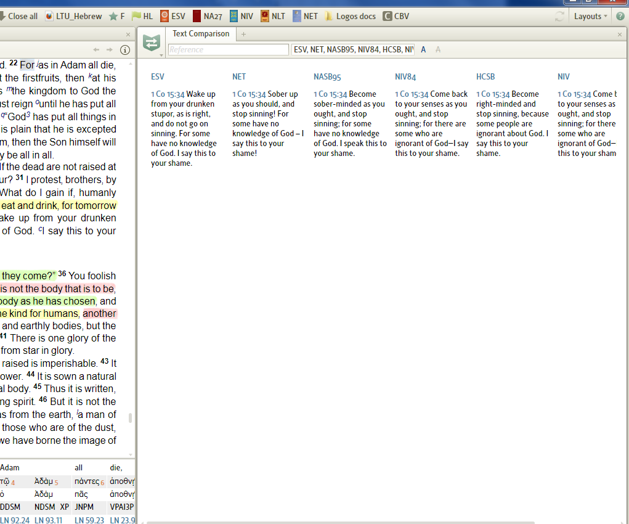
Task: Click the word 'all' in interlinear row
Action: (x=79, y=468)
